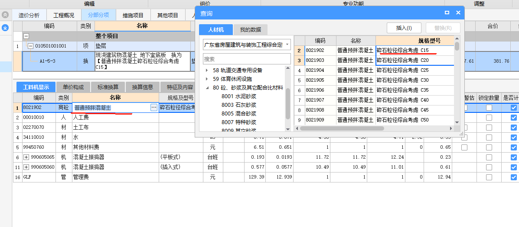519x227 pixels.
Task: Toggle 锁定数量 checkbox for 其他材料费 row
Action: [x=489, y=147]
